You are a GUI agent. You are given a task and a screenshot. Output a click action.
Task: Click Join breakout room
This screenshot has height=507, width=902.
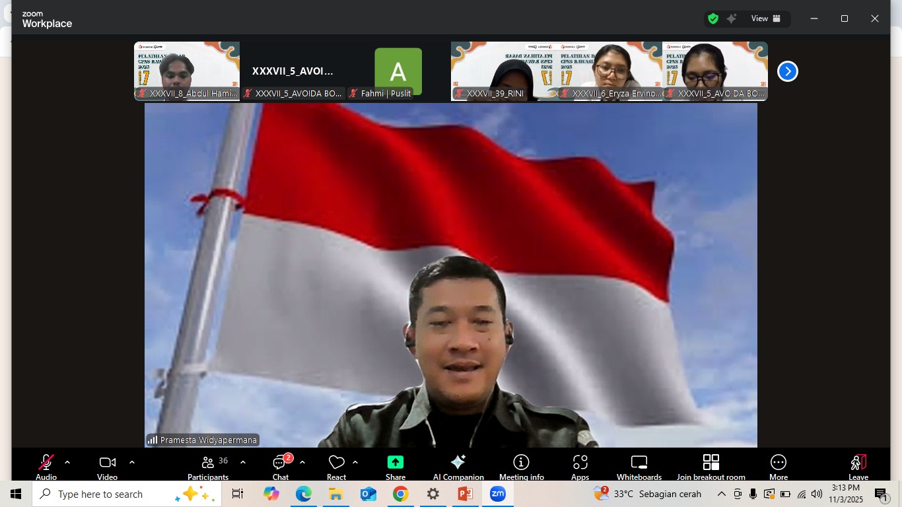tap(711, 466)
